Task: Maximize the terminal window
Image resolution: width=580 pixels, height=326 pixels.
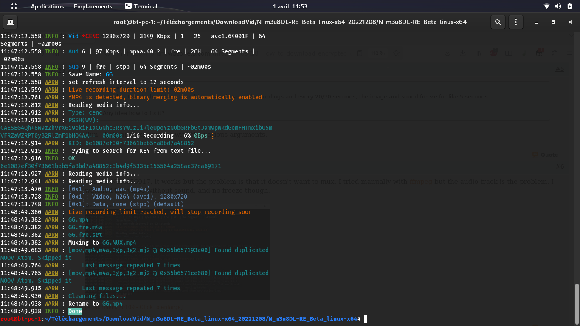Action: [x=553, y=22]
